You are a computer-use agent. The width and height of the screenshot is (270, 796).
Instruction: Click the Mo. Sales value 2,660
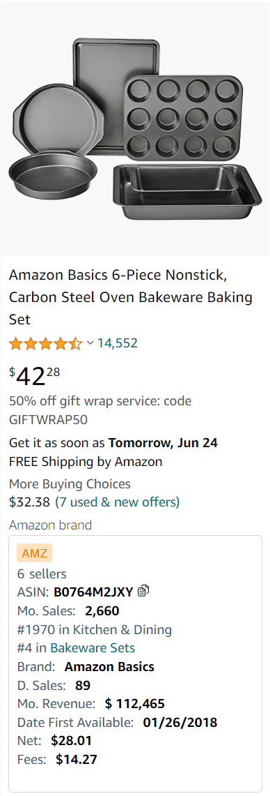[102, 610]
